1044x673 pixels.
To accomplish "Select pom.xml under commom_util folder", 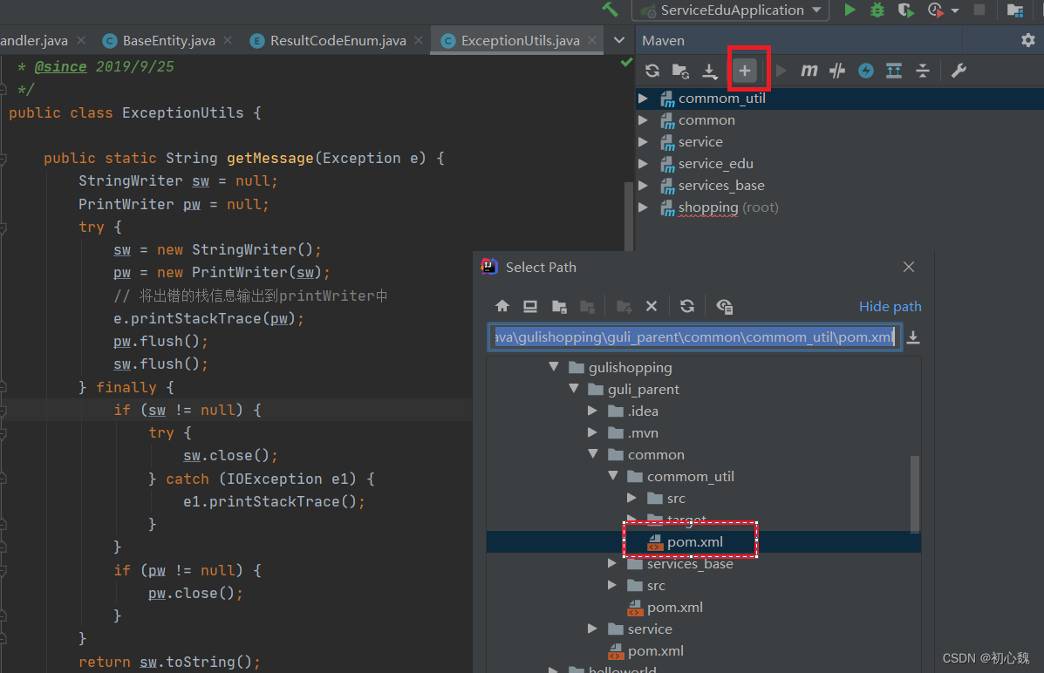I will [x=694, y=542].
